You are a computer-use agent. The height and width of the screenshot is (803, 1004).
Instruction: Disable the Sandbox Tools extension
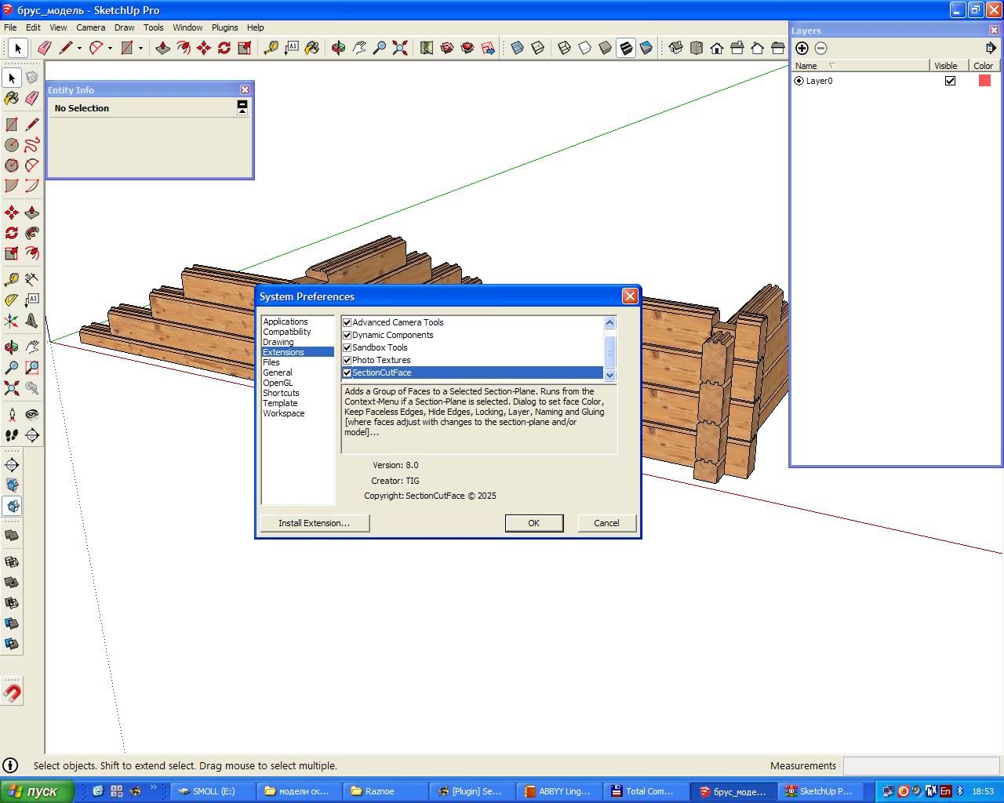click(x=347, y=347)
